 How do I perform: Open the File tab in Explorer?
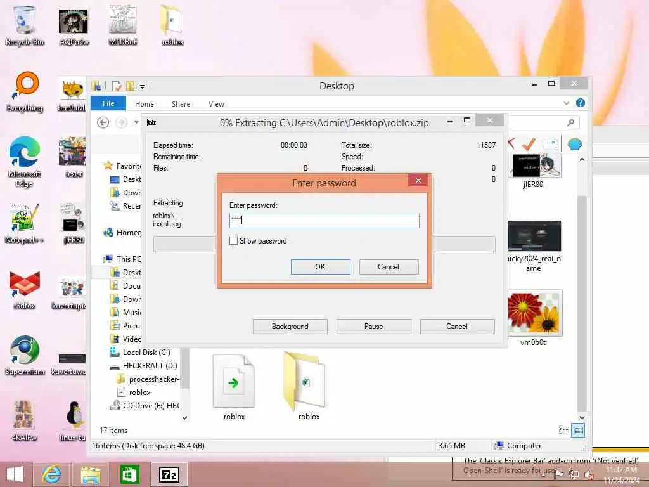(108, 103)
